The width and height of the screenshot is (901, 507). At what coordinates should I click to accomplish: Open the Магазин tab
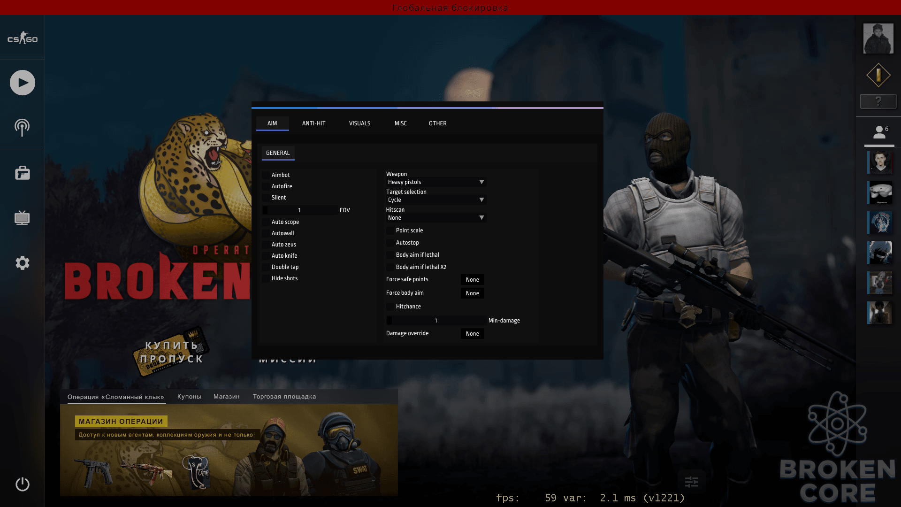(227, 397)
